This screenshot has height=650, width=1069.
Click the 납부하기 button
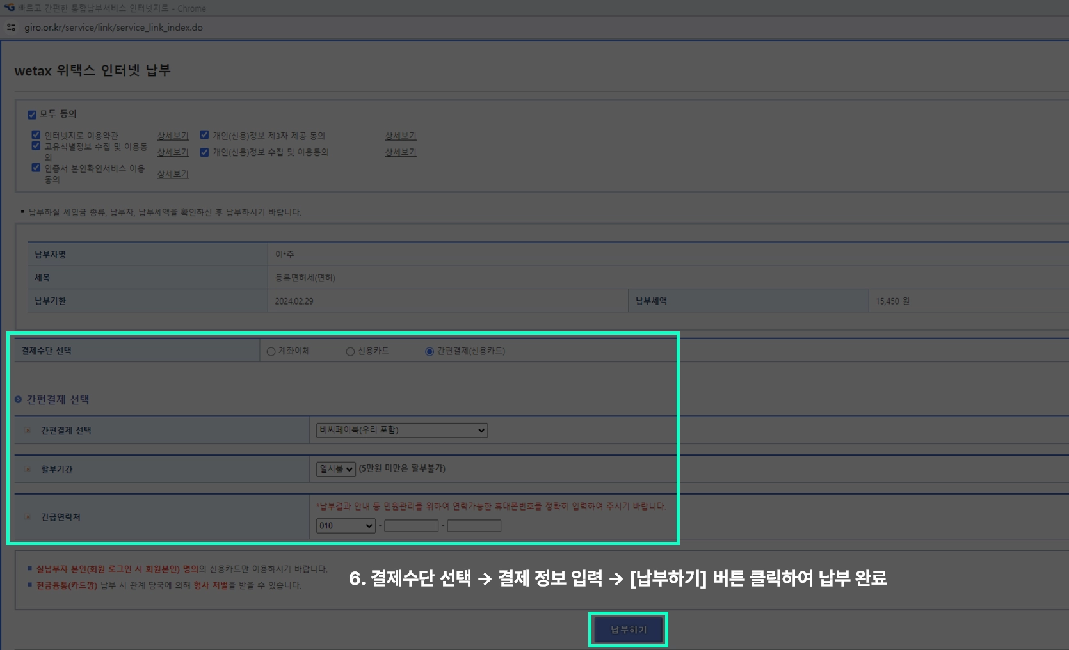click(629, 630)
